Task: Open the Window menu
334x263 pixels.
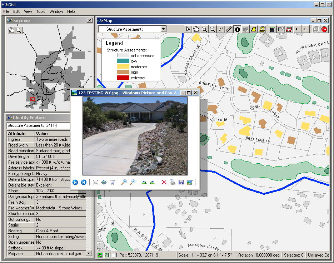Action: click(56, 11)
